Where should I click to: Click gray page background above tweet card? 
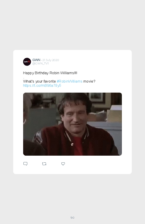72,25
